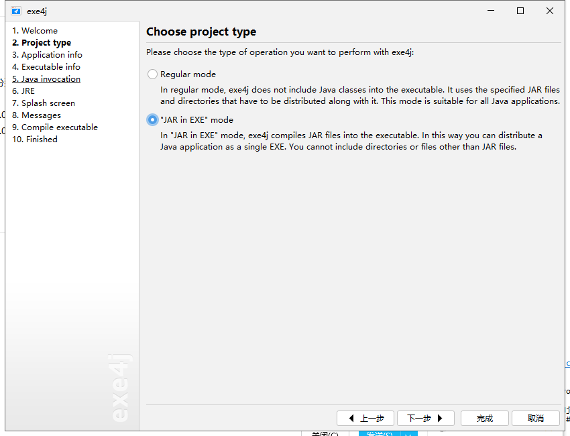The width and height of the screenshot is (570, 436).
Task: Click the 完成 (finish) button
Action: point(485,418)
